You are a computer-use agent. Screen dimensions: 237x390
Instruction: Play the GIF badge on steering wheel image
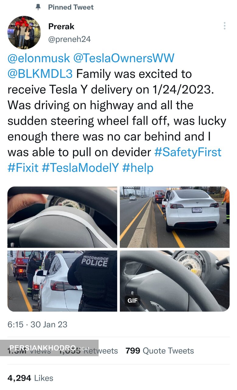132,300
